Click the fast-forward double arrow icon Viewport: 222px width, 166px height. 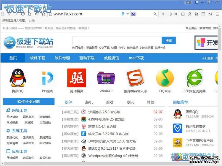(176, 14)
